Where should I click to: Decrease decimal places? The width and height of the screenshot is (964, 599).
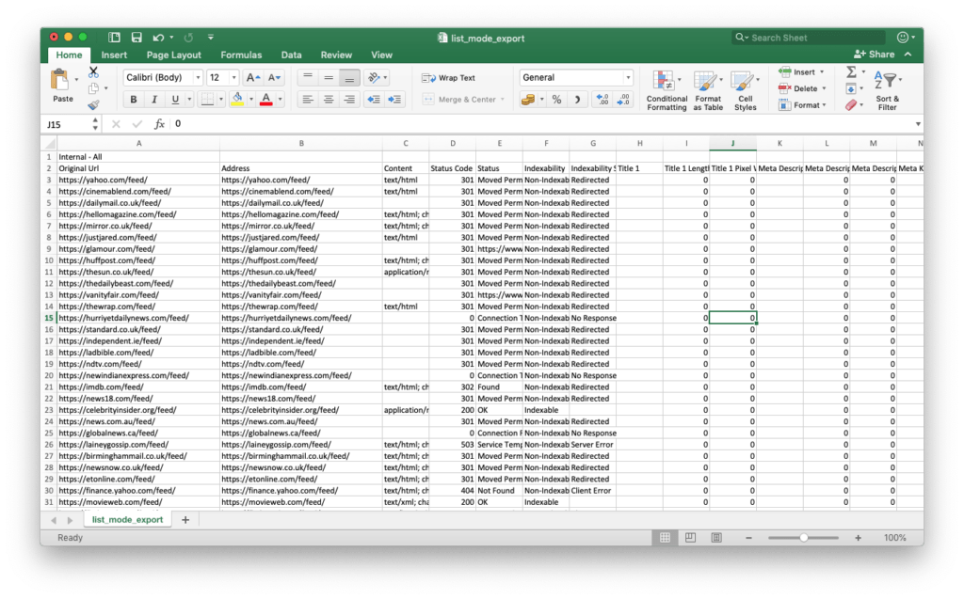click(x=623, y=100)
